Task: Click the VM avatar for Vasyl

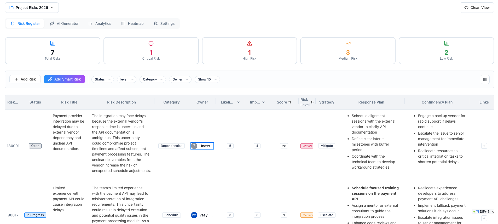Action: 194,215
